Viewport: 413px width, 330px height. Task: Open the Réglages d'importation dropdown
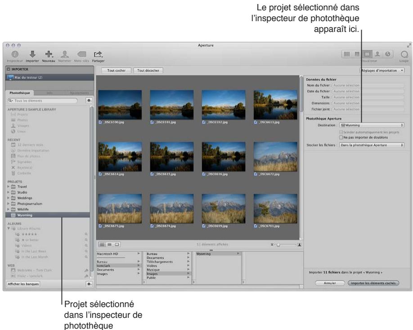[x=382, y=71]
